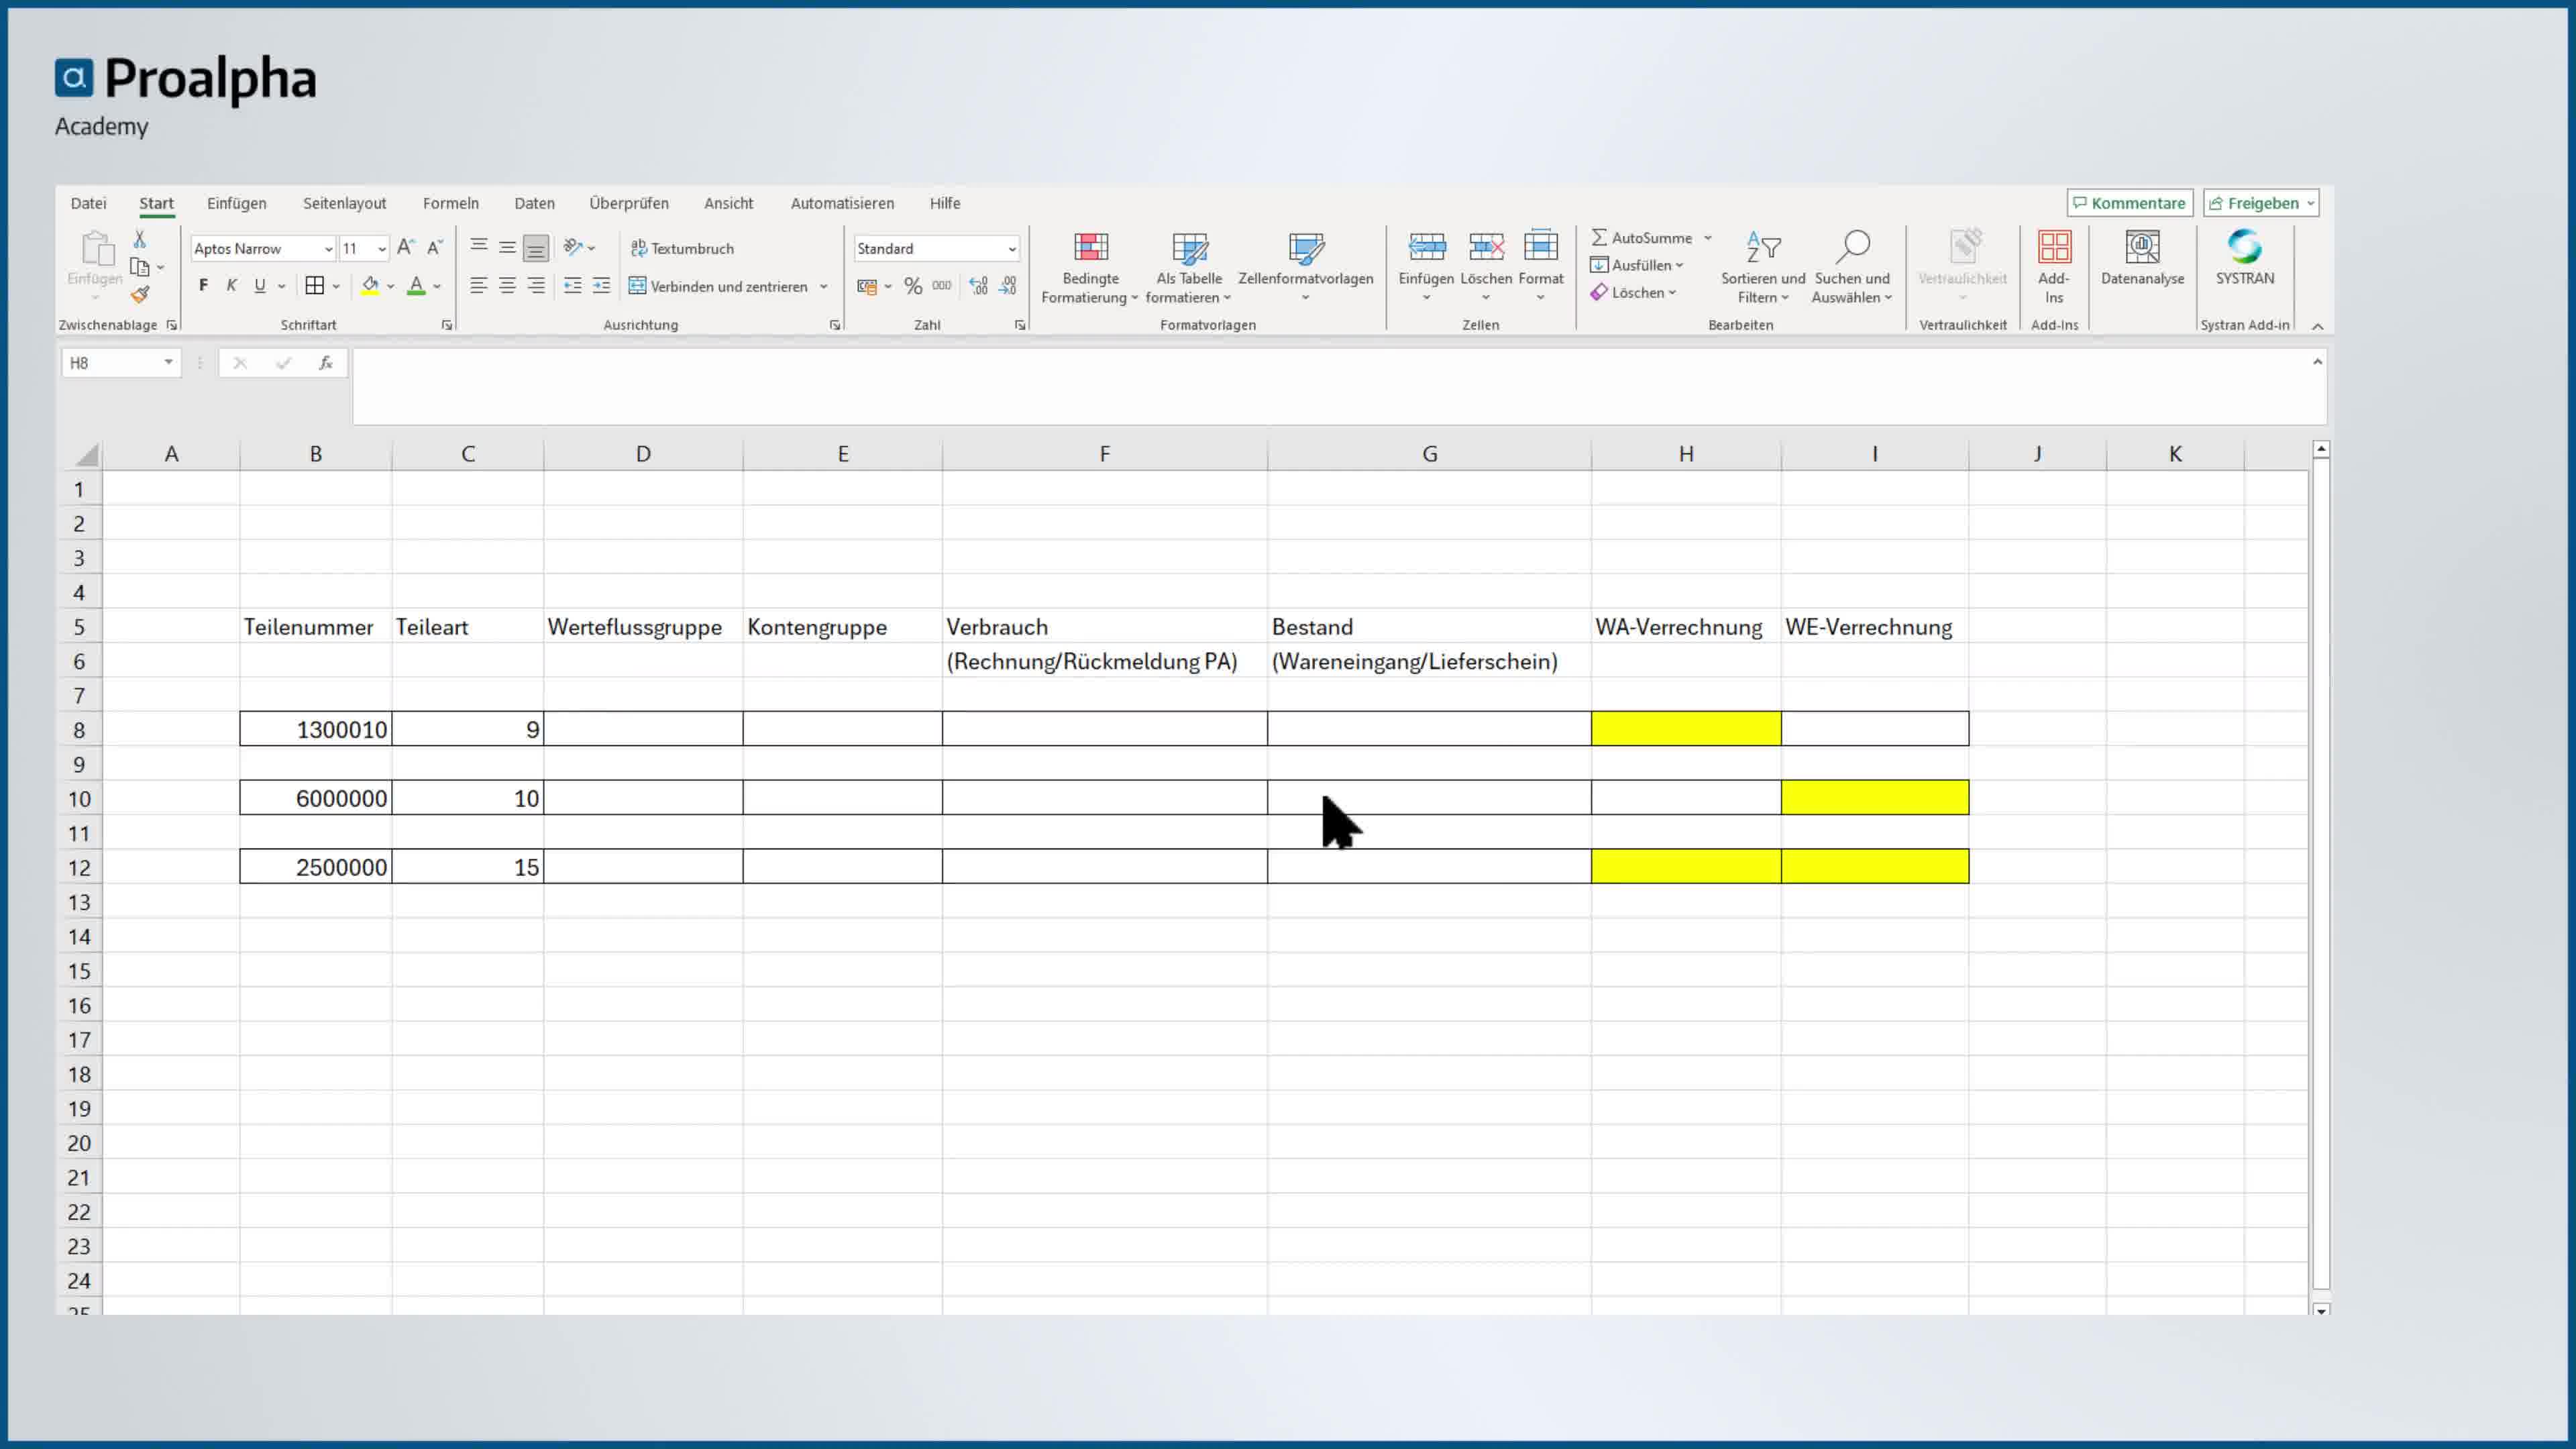Open the fill color dropdown arrow
The image size is (2576, 1449).
point(391,287)
